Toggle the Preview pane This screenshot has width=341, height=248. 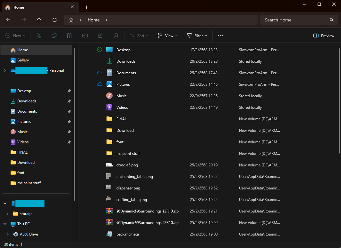(x=324, y=36)
